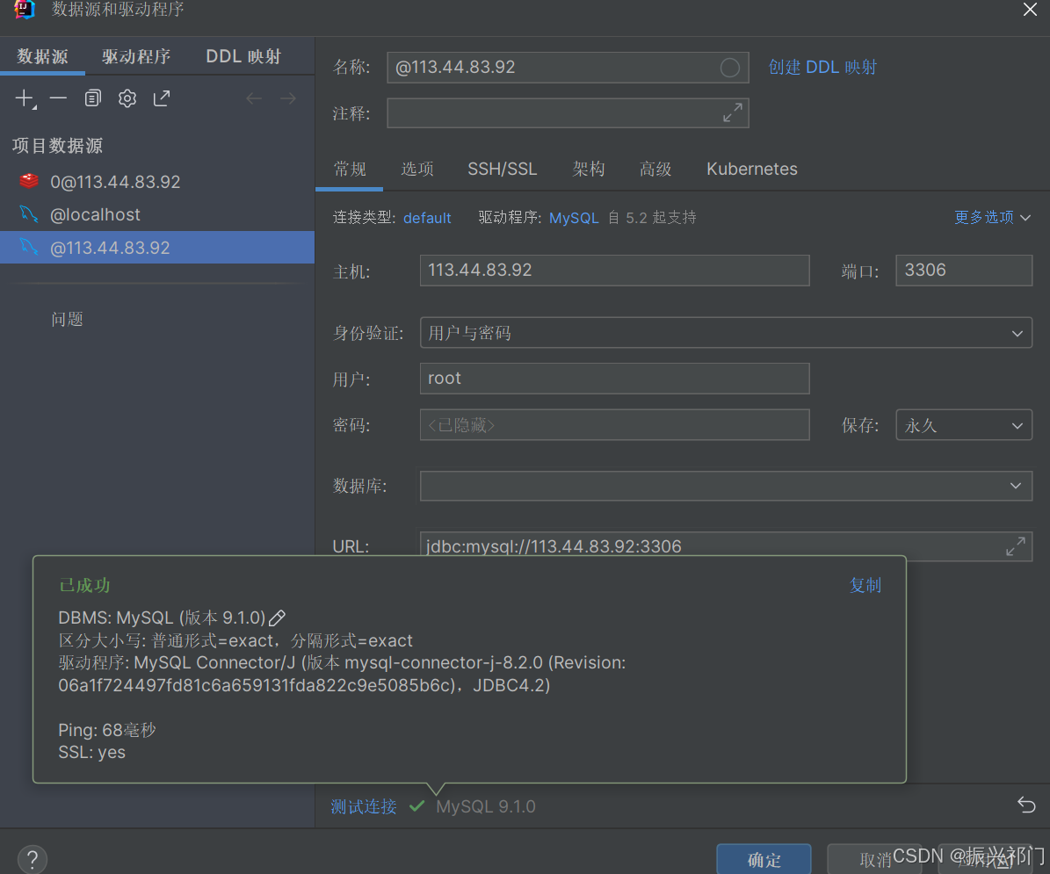The image size is (1050, 874).
Task: Go back with left arrow
Action: coord(254,99)
